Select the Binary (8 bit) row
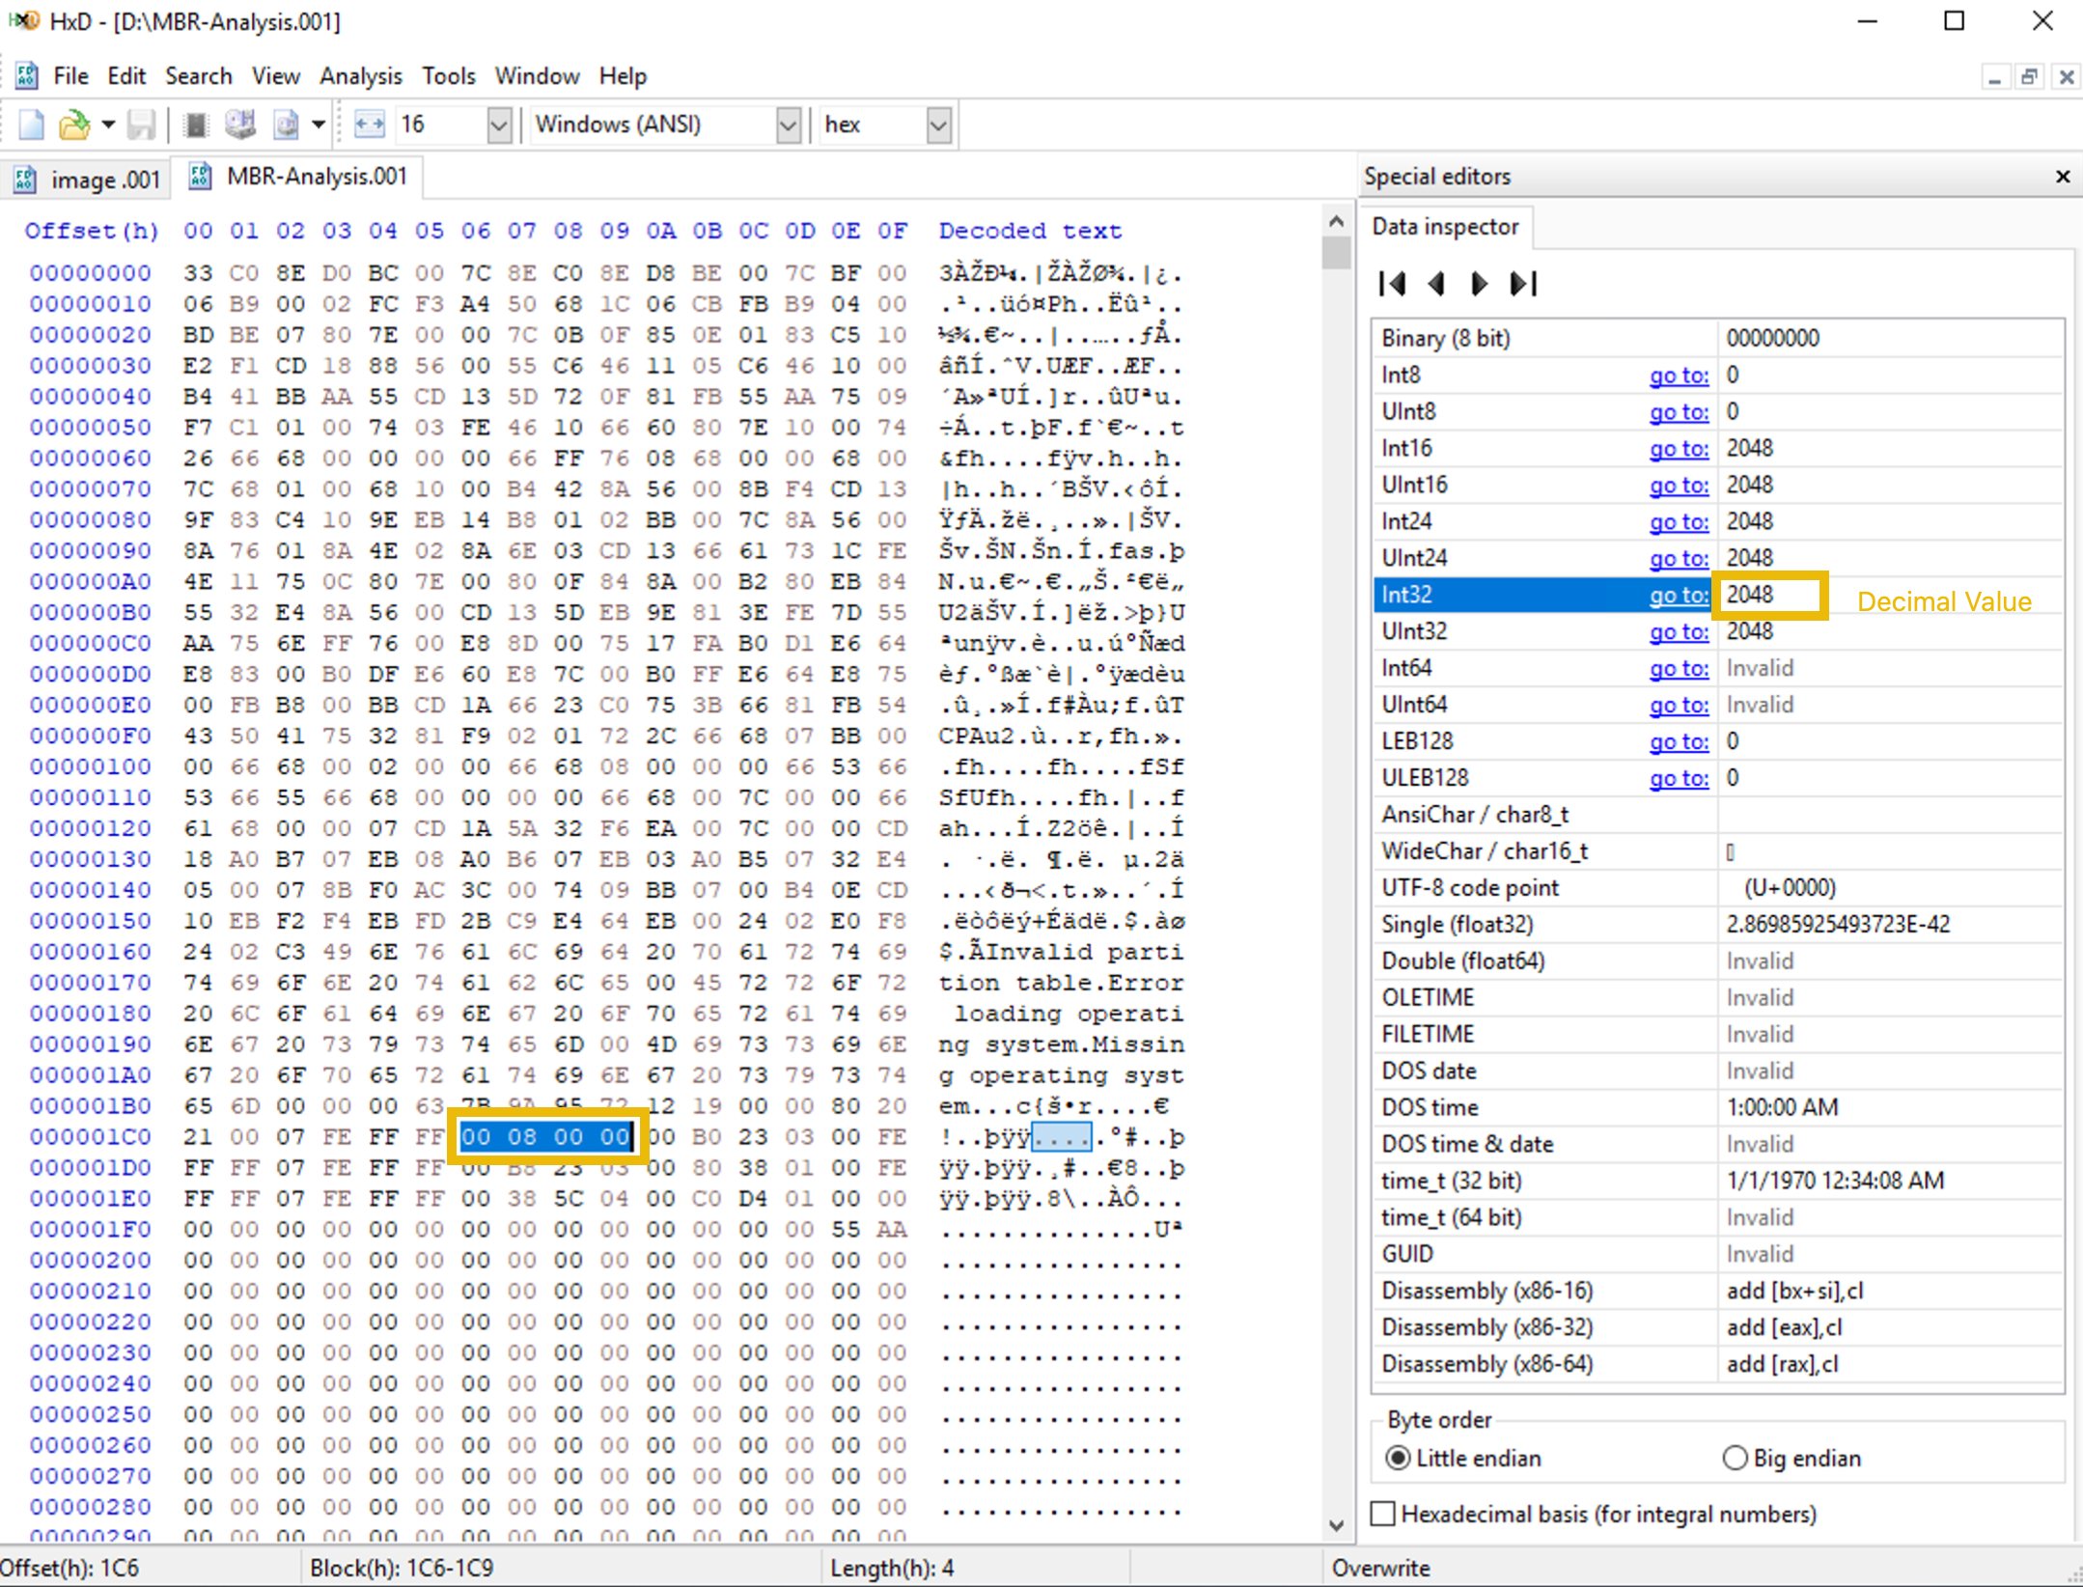Image resolution: width=2083 pixels, height=1587 pixels. (x=1717, y=339)
